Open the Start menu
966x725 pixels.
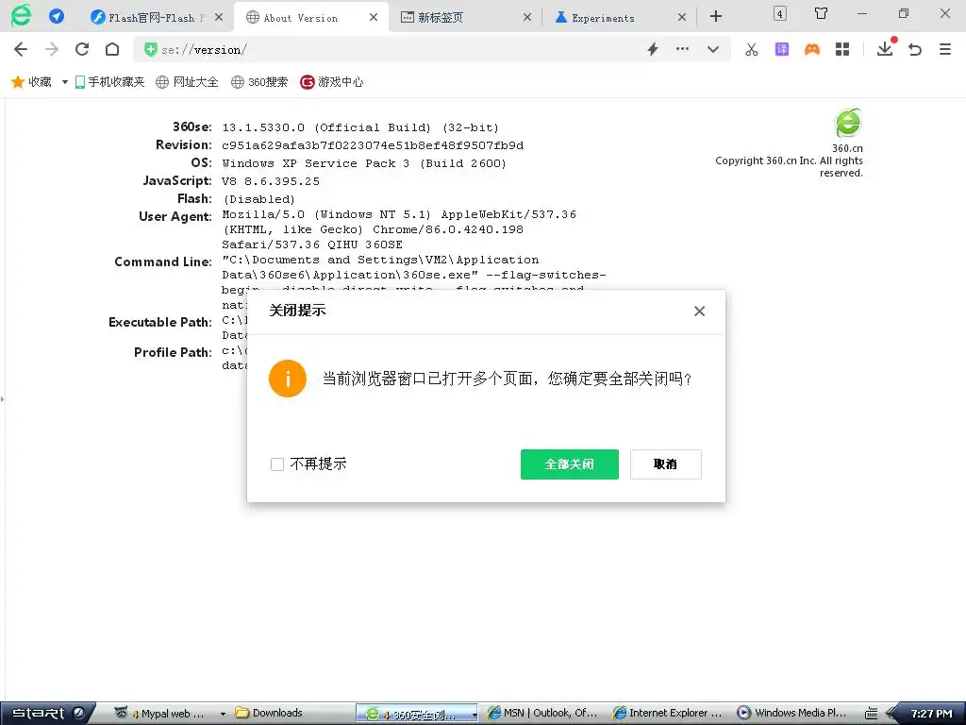[40, 714]
